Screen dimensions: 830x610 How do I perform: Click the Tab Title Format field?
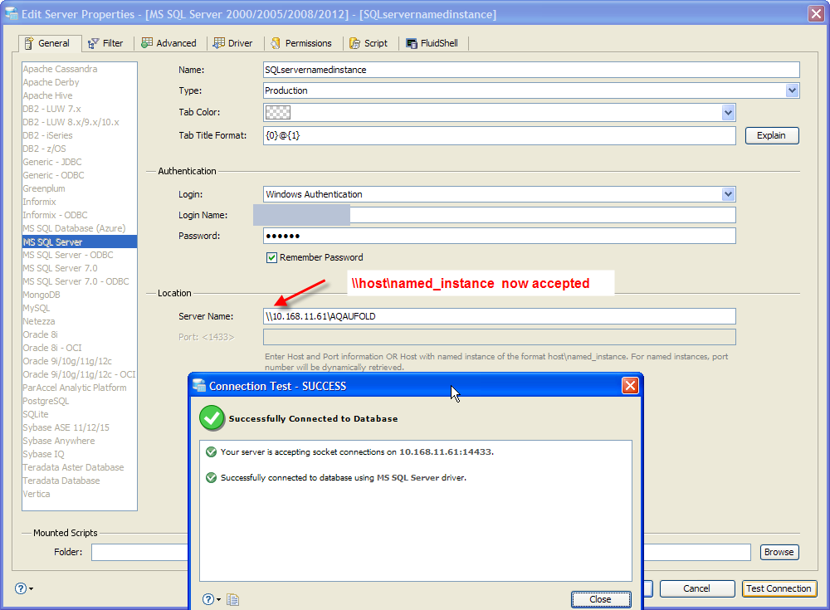click(499, 135)
